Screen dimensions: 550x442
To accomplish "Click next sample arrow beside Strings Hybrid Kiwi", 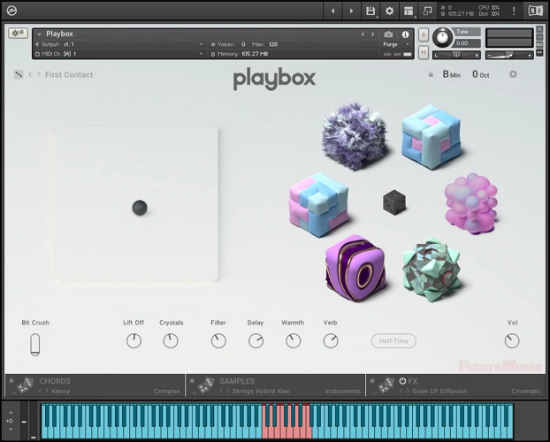I will click(227, 391).
